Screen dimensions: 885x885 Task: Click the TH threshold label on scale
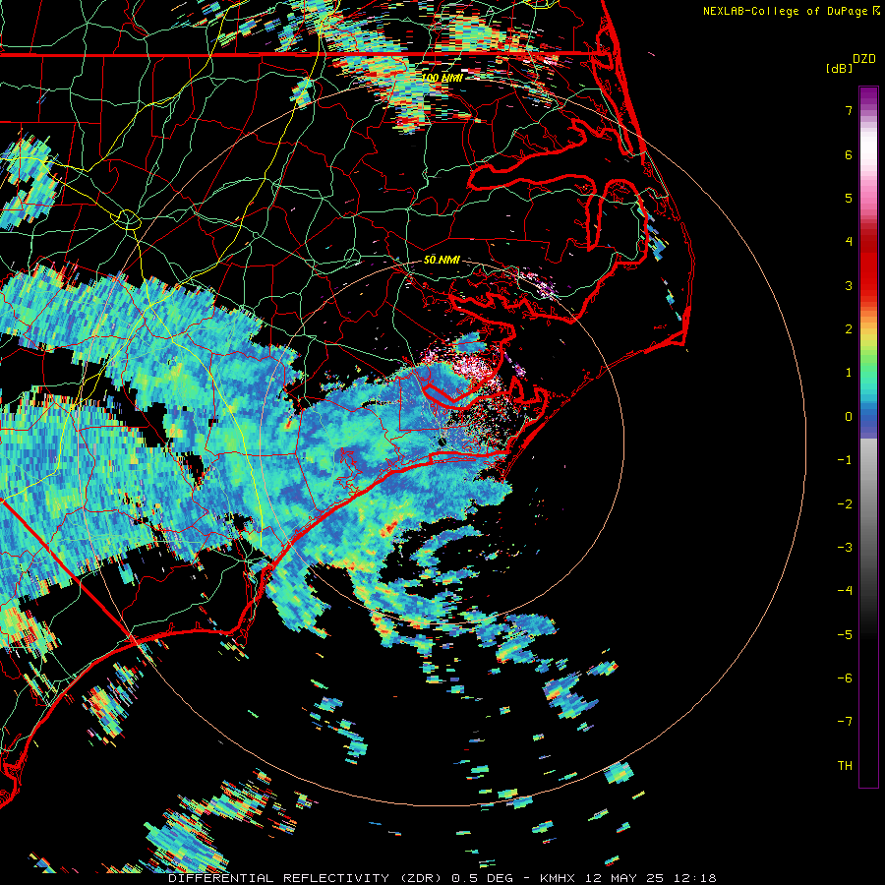pos(845,766)
